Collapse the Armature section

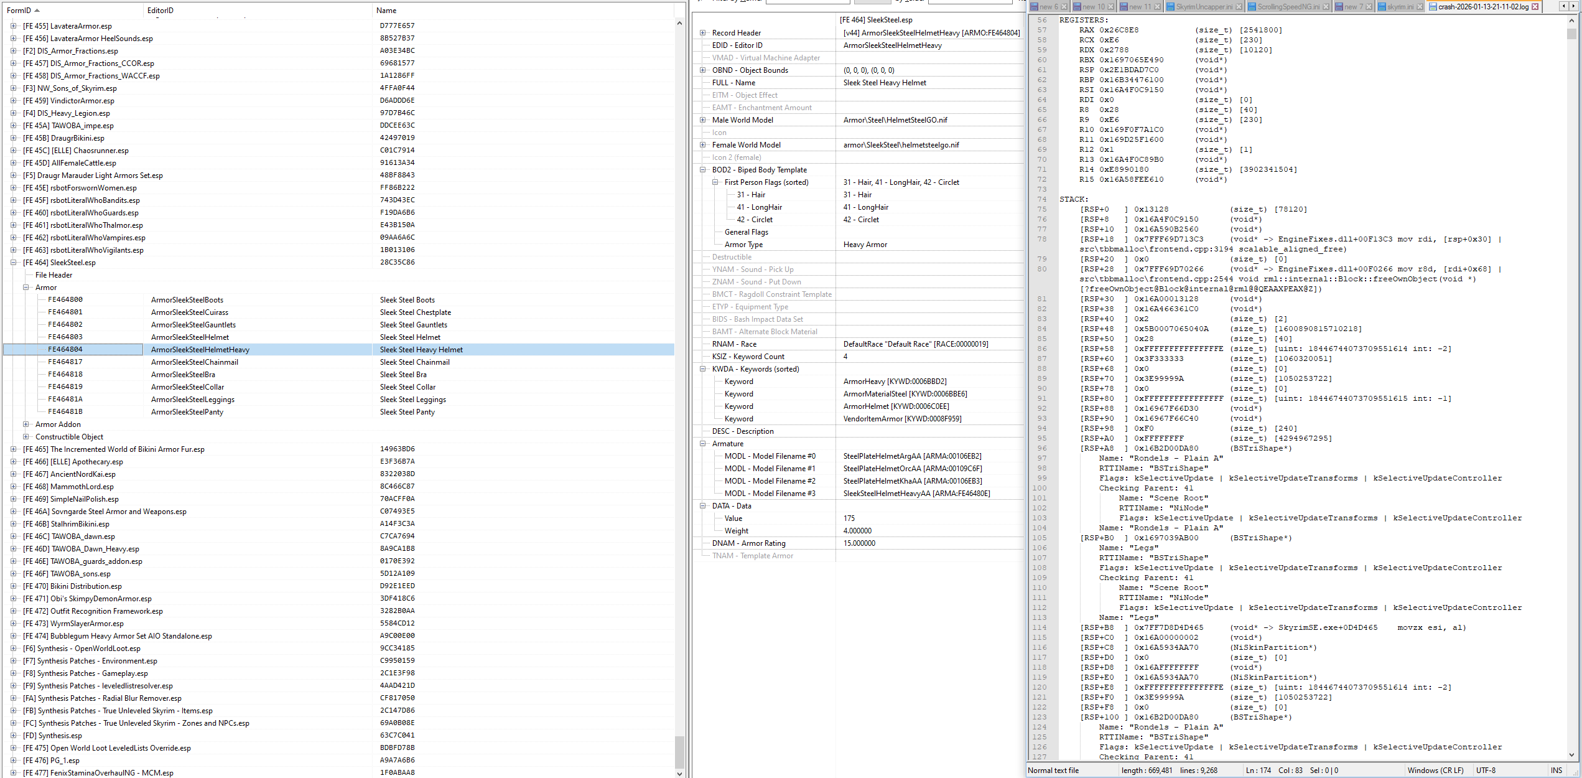703,444
